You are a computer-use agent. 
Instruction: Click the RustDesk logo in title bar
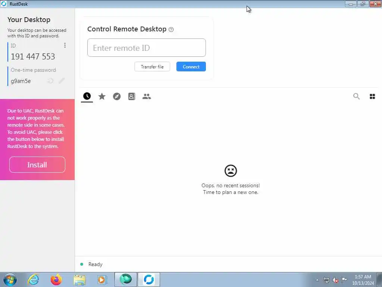point(4,4)
